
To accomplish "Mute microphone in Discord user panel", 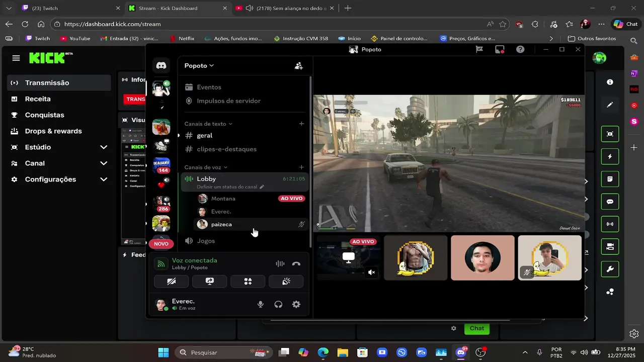I will (x=261, y=304).
